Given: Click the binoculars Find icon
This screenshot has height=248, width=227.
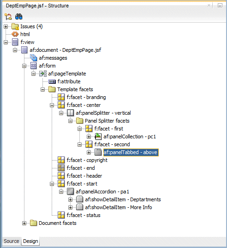Looking at the screenshot, I should pyautogui.click(x=19, y=17).
